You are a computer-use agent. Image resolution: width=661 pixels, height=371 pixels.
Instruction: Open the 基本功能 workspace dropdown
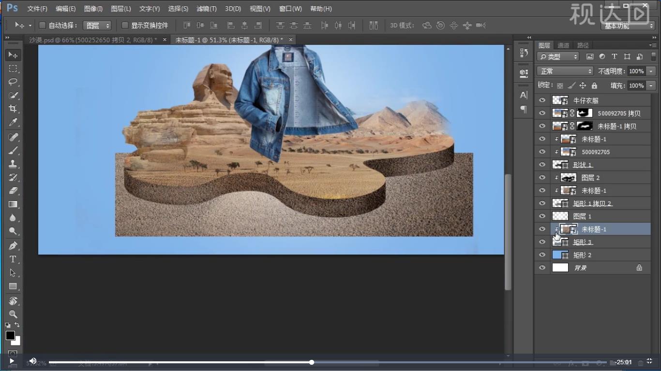click(x=629, y=26)
